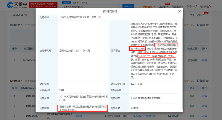
Task: Click the 天眼一下 search button
Action: point(128,6)
